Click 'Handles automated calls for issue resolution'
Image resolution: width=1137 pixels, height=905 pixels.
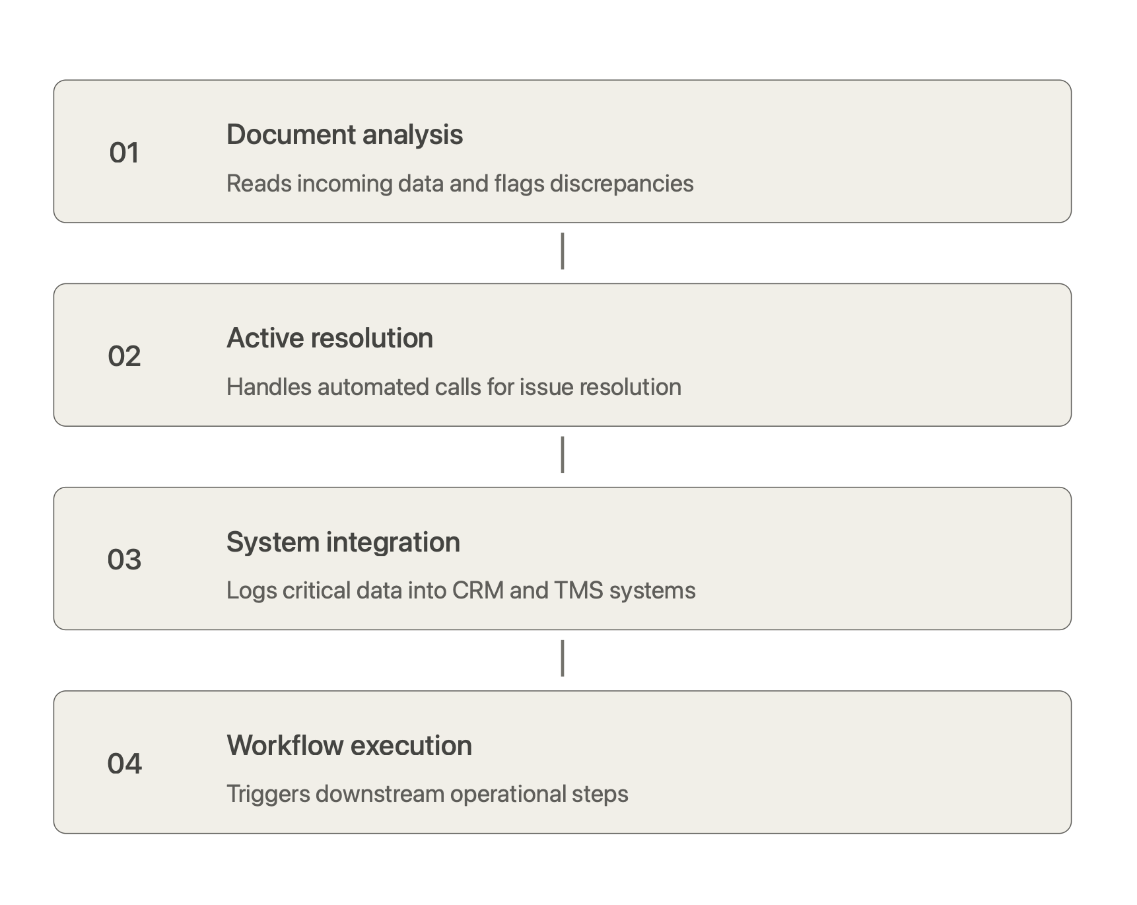coord(454,387)
